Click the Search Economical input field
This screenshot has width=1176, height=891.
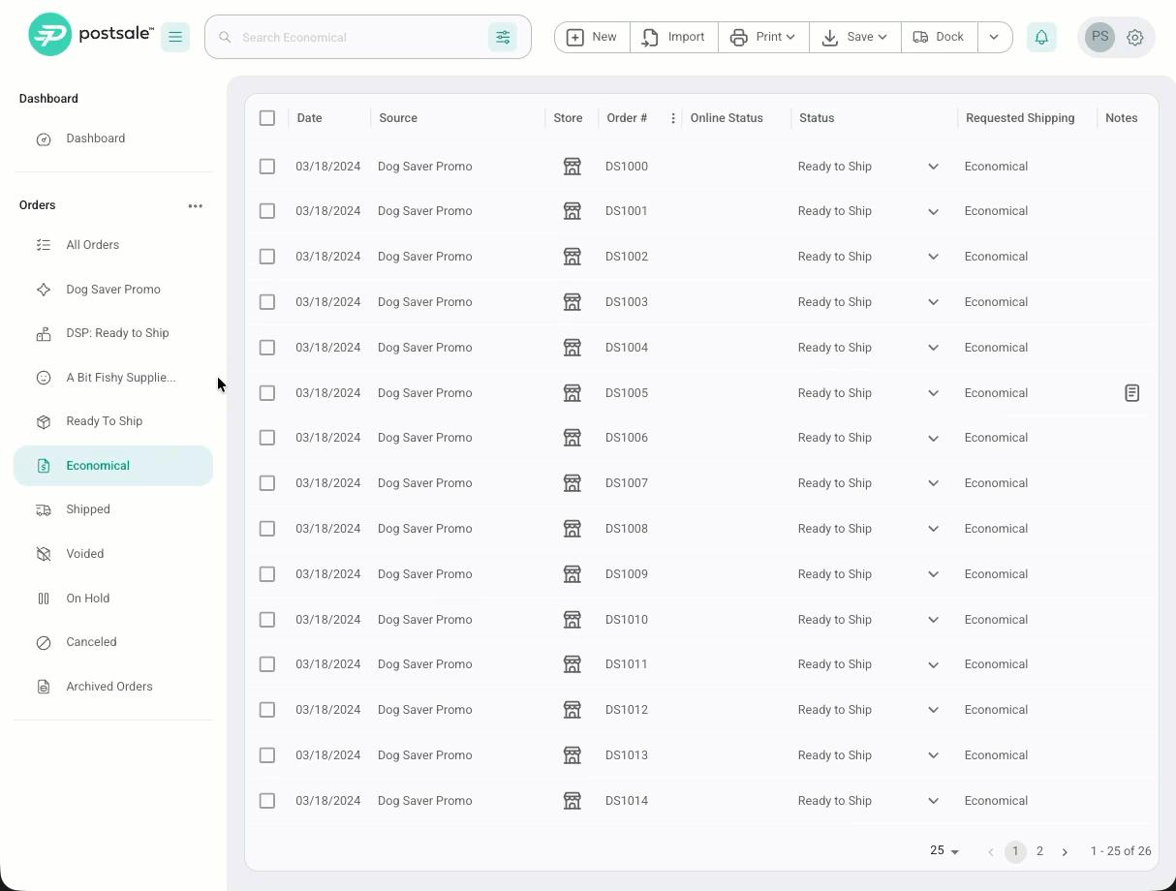point(358,37)
